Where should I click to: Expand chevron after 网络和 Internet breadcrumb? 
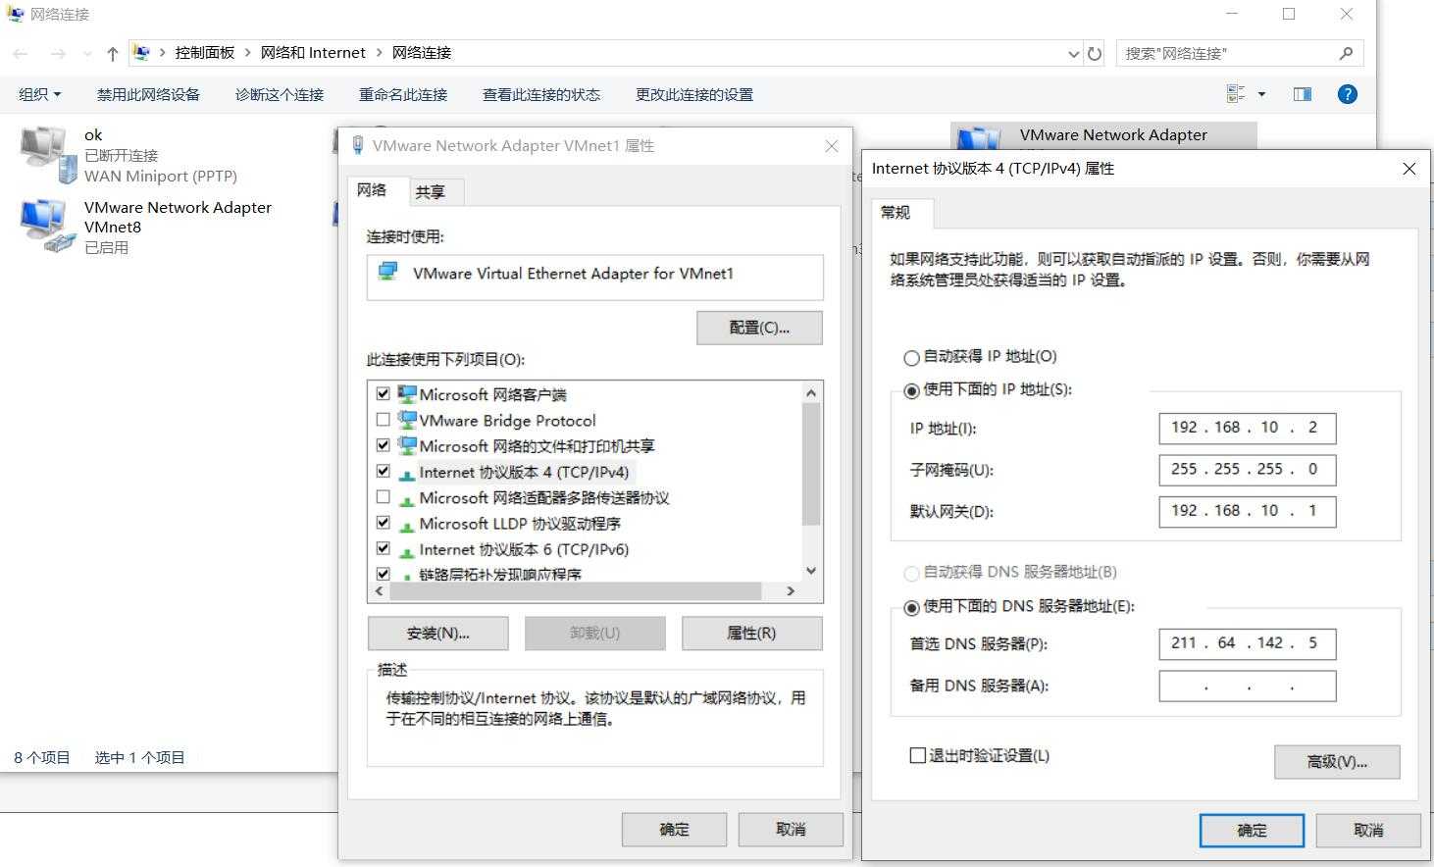[x=379, y=53]
